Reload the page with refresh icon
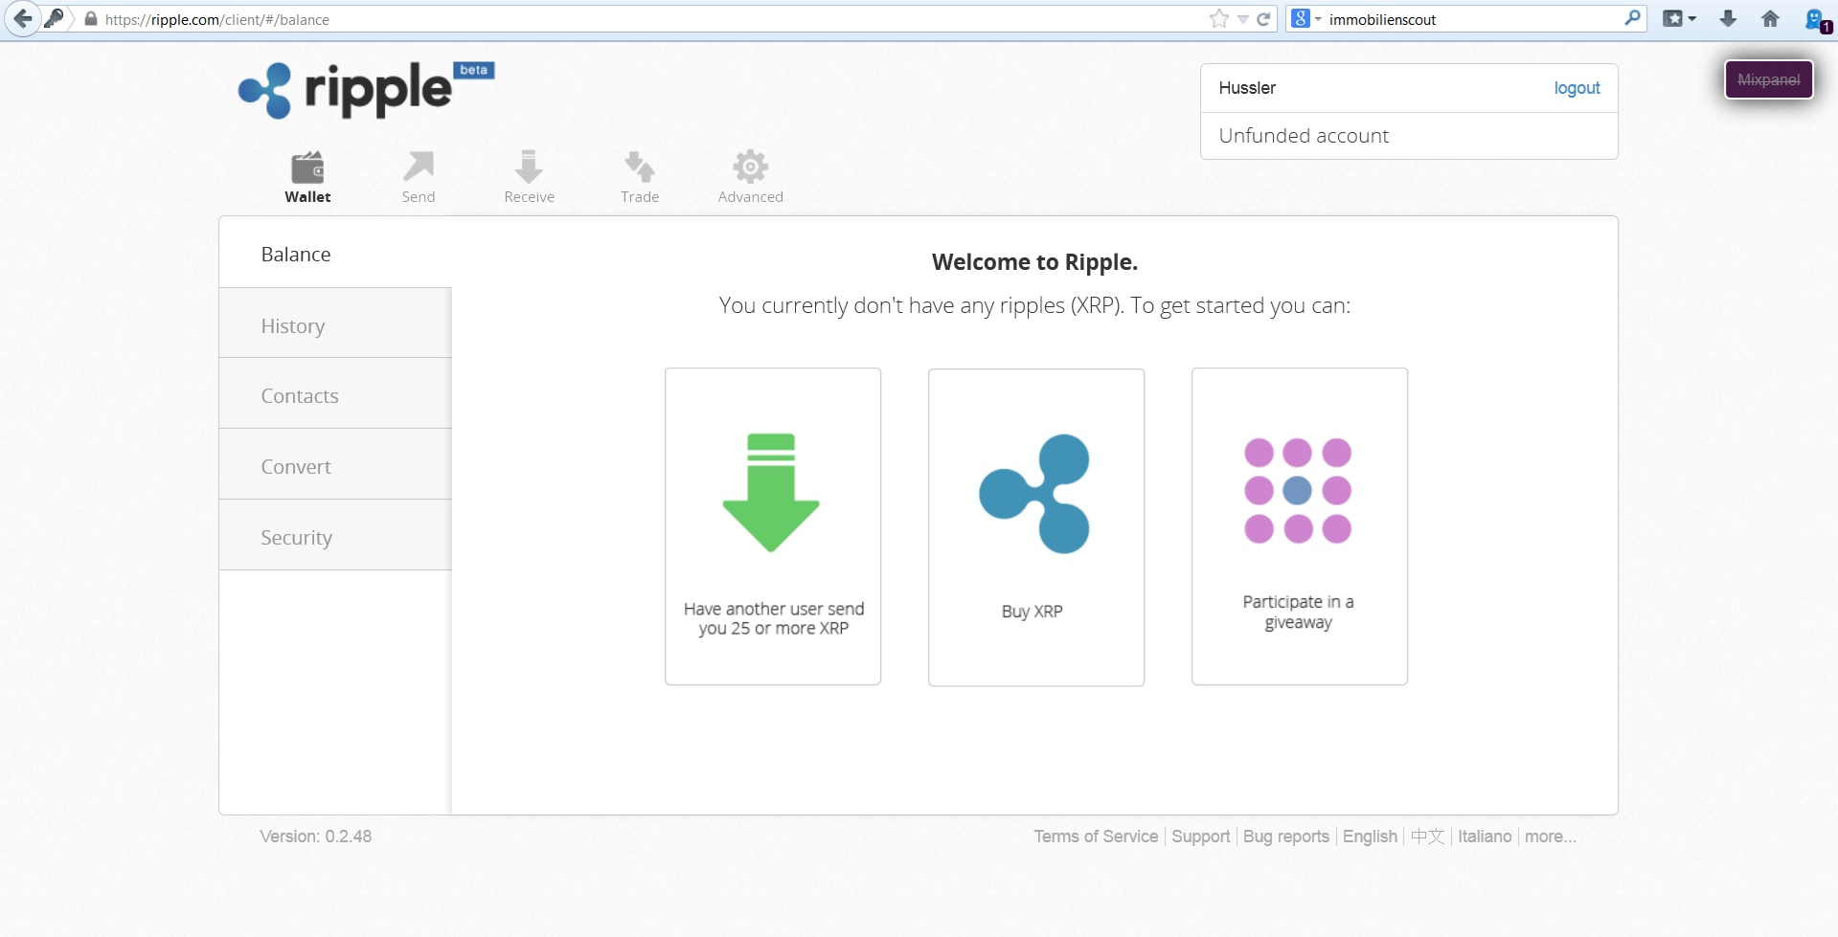Viewport: 1838px width, 937px height. coord(1263,19)
